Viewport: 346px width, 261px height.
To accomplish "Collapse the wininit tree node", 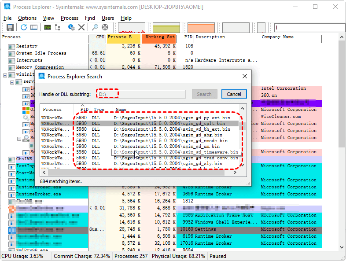I will (x=5, y=75).
